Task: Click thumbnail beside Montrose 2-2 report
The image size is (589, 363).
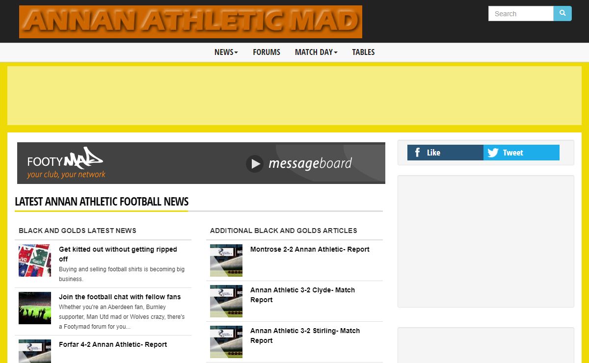Action: tap(226, 260)
